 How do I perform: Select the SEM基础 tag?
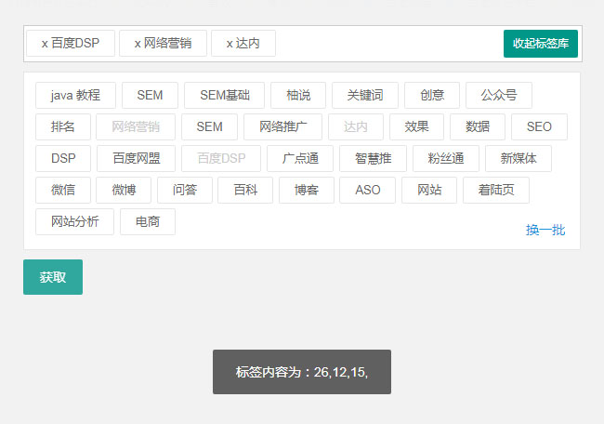224,96
